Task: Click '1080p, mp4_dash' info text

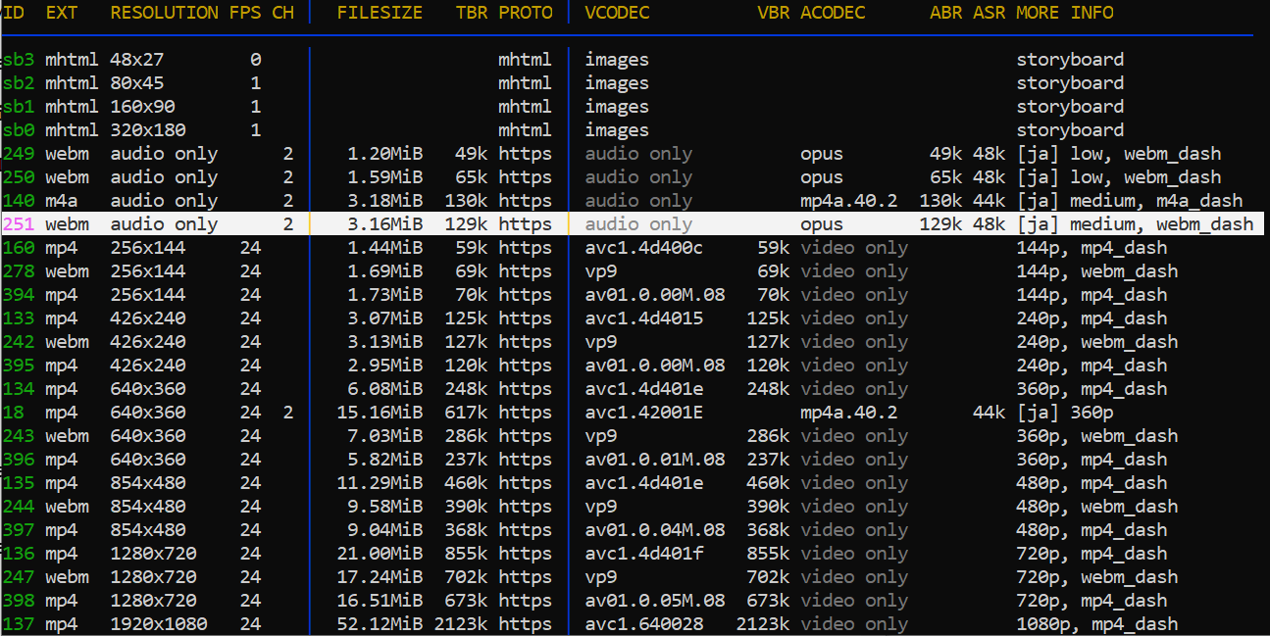Action: point(1097,624)
